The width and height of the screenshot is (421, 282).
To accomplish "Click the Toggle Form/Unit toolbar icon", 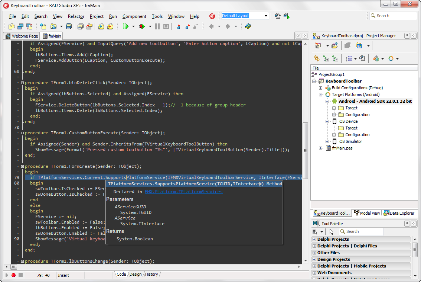I will (x=29, y=26).
